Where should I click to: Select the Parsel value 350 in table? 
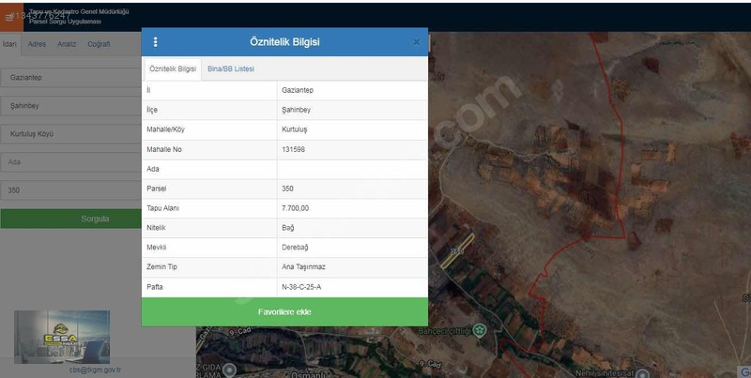[x=287, y=189]
